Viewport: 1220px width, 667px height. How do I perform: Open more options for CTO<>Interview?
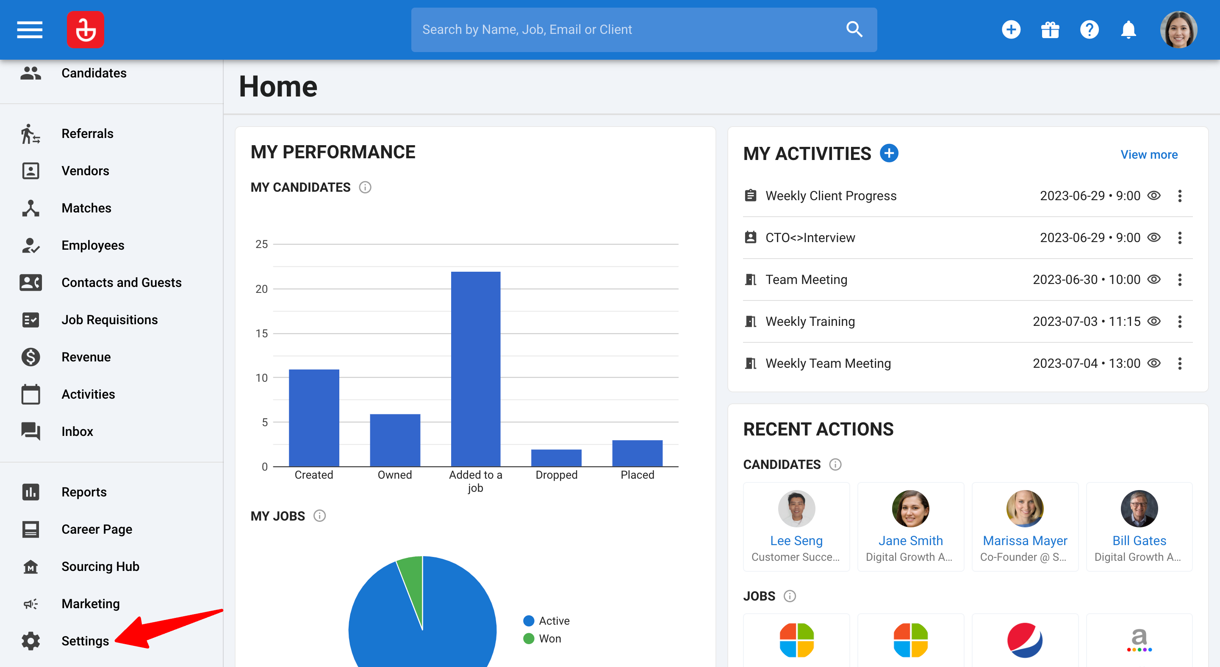(x=1180, y=237)
